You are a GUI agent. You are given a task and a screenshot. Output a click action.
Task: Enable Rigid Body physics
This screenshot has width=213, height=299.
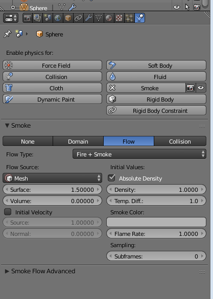(x=156, y=99)
